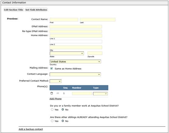Click the reorder handle icon in phone row 1

pos(58,93)
